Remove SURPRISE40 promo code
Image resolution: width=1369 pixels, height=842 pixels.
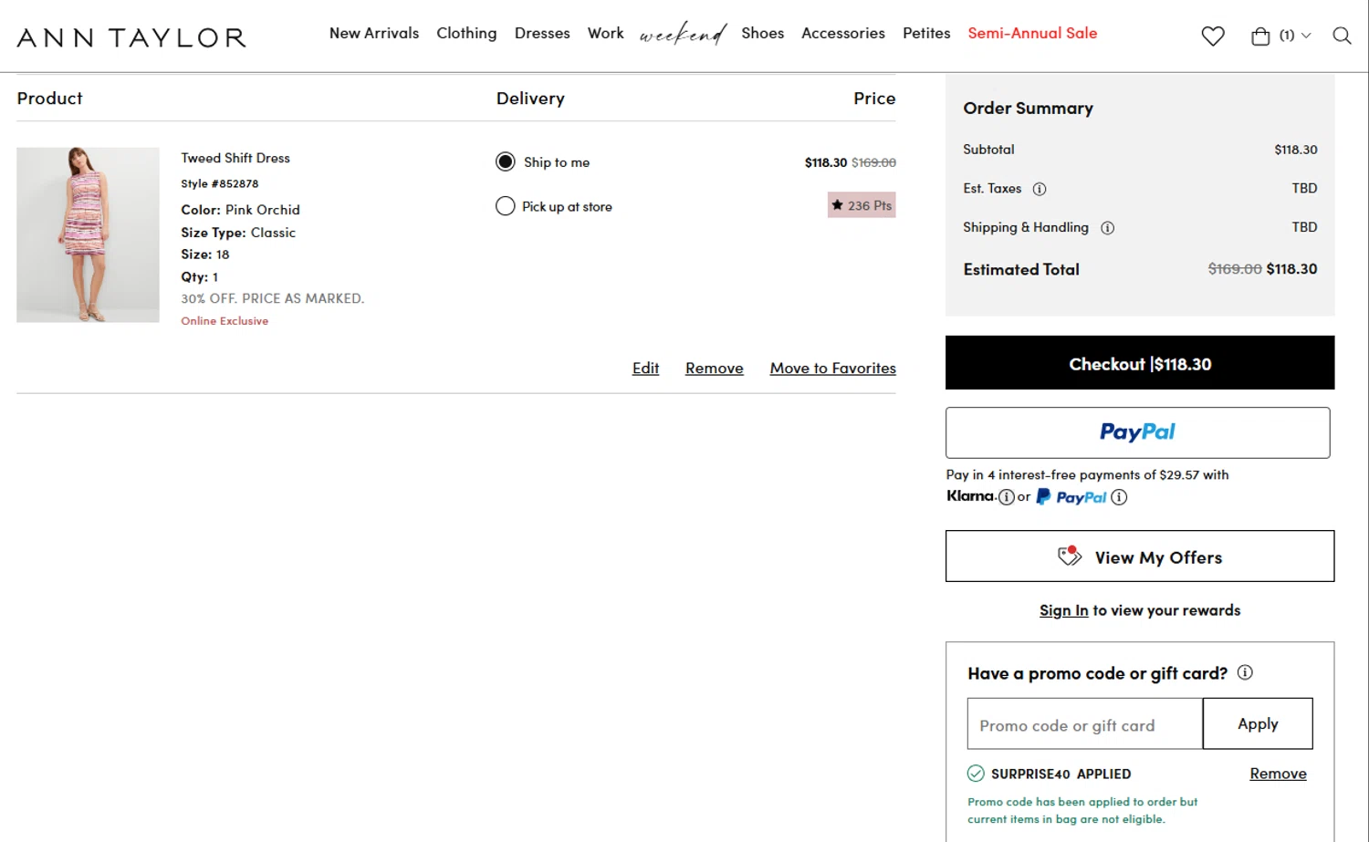(1278, 774)
